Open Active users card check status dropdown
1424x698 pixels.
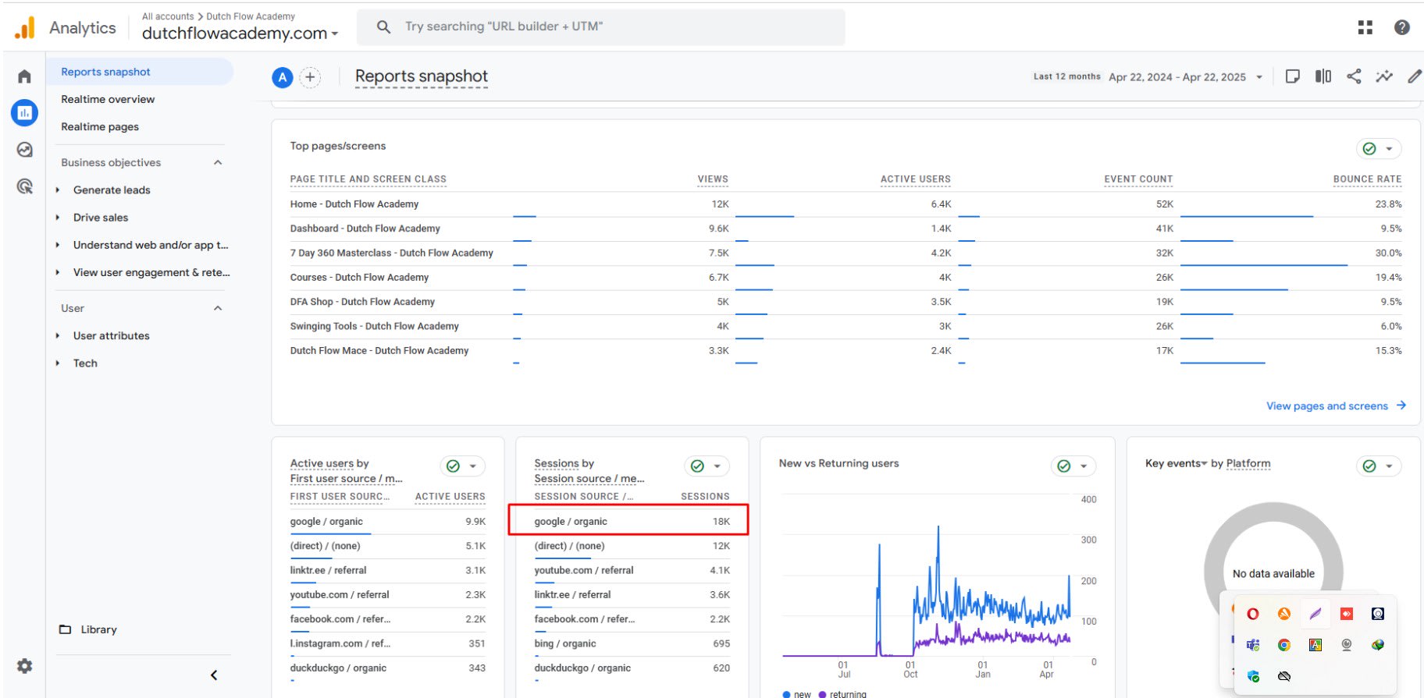pyautogui.click(x=462, y=466)
